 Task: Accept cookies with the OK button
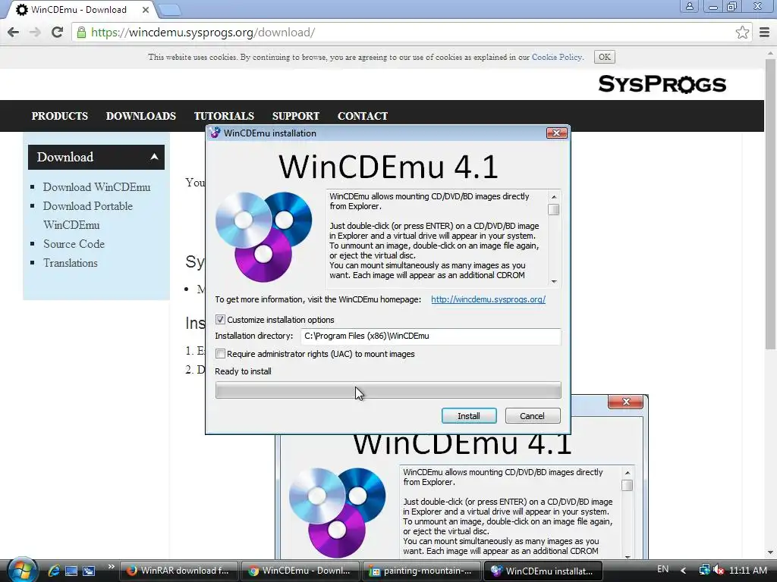point(604,57)
